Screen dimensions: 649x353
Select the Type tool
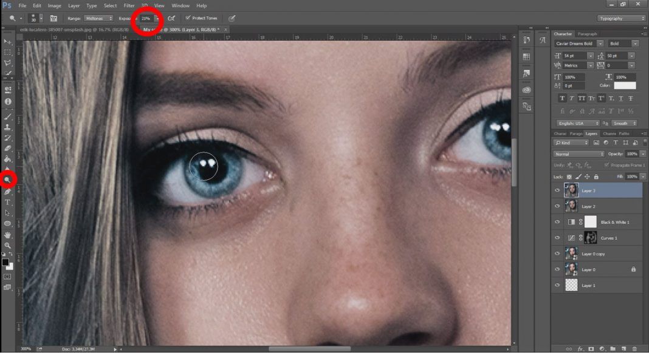(x=7, y=202)
